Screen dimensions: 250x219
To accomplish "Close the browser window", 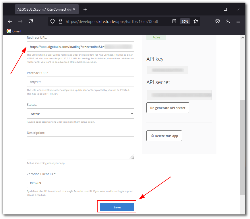I will coord(238,9).
